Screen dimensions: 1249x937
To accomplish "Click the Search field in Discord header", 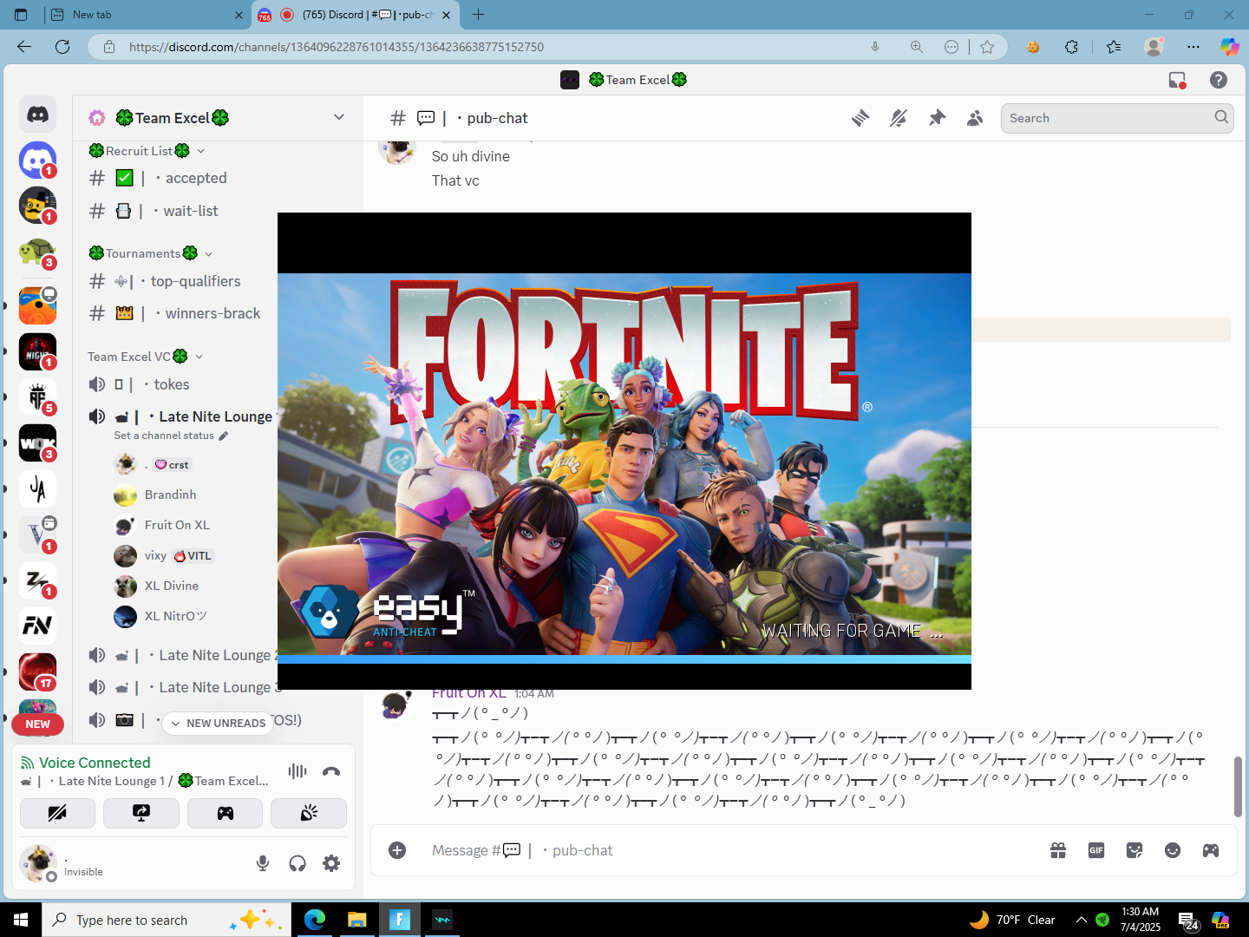I will tap(1117, 118).
